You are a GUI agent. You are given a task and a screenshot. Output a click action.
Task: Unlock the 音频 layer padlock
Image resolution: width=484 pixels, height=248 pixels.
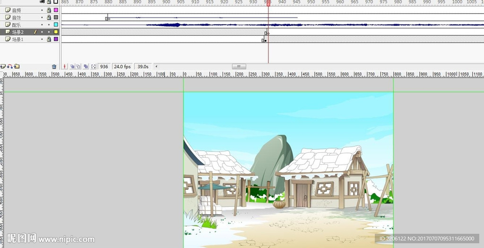(49, 10)
